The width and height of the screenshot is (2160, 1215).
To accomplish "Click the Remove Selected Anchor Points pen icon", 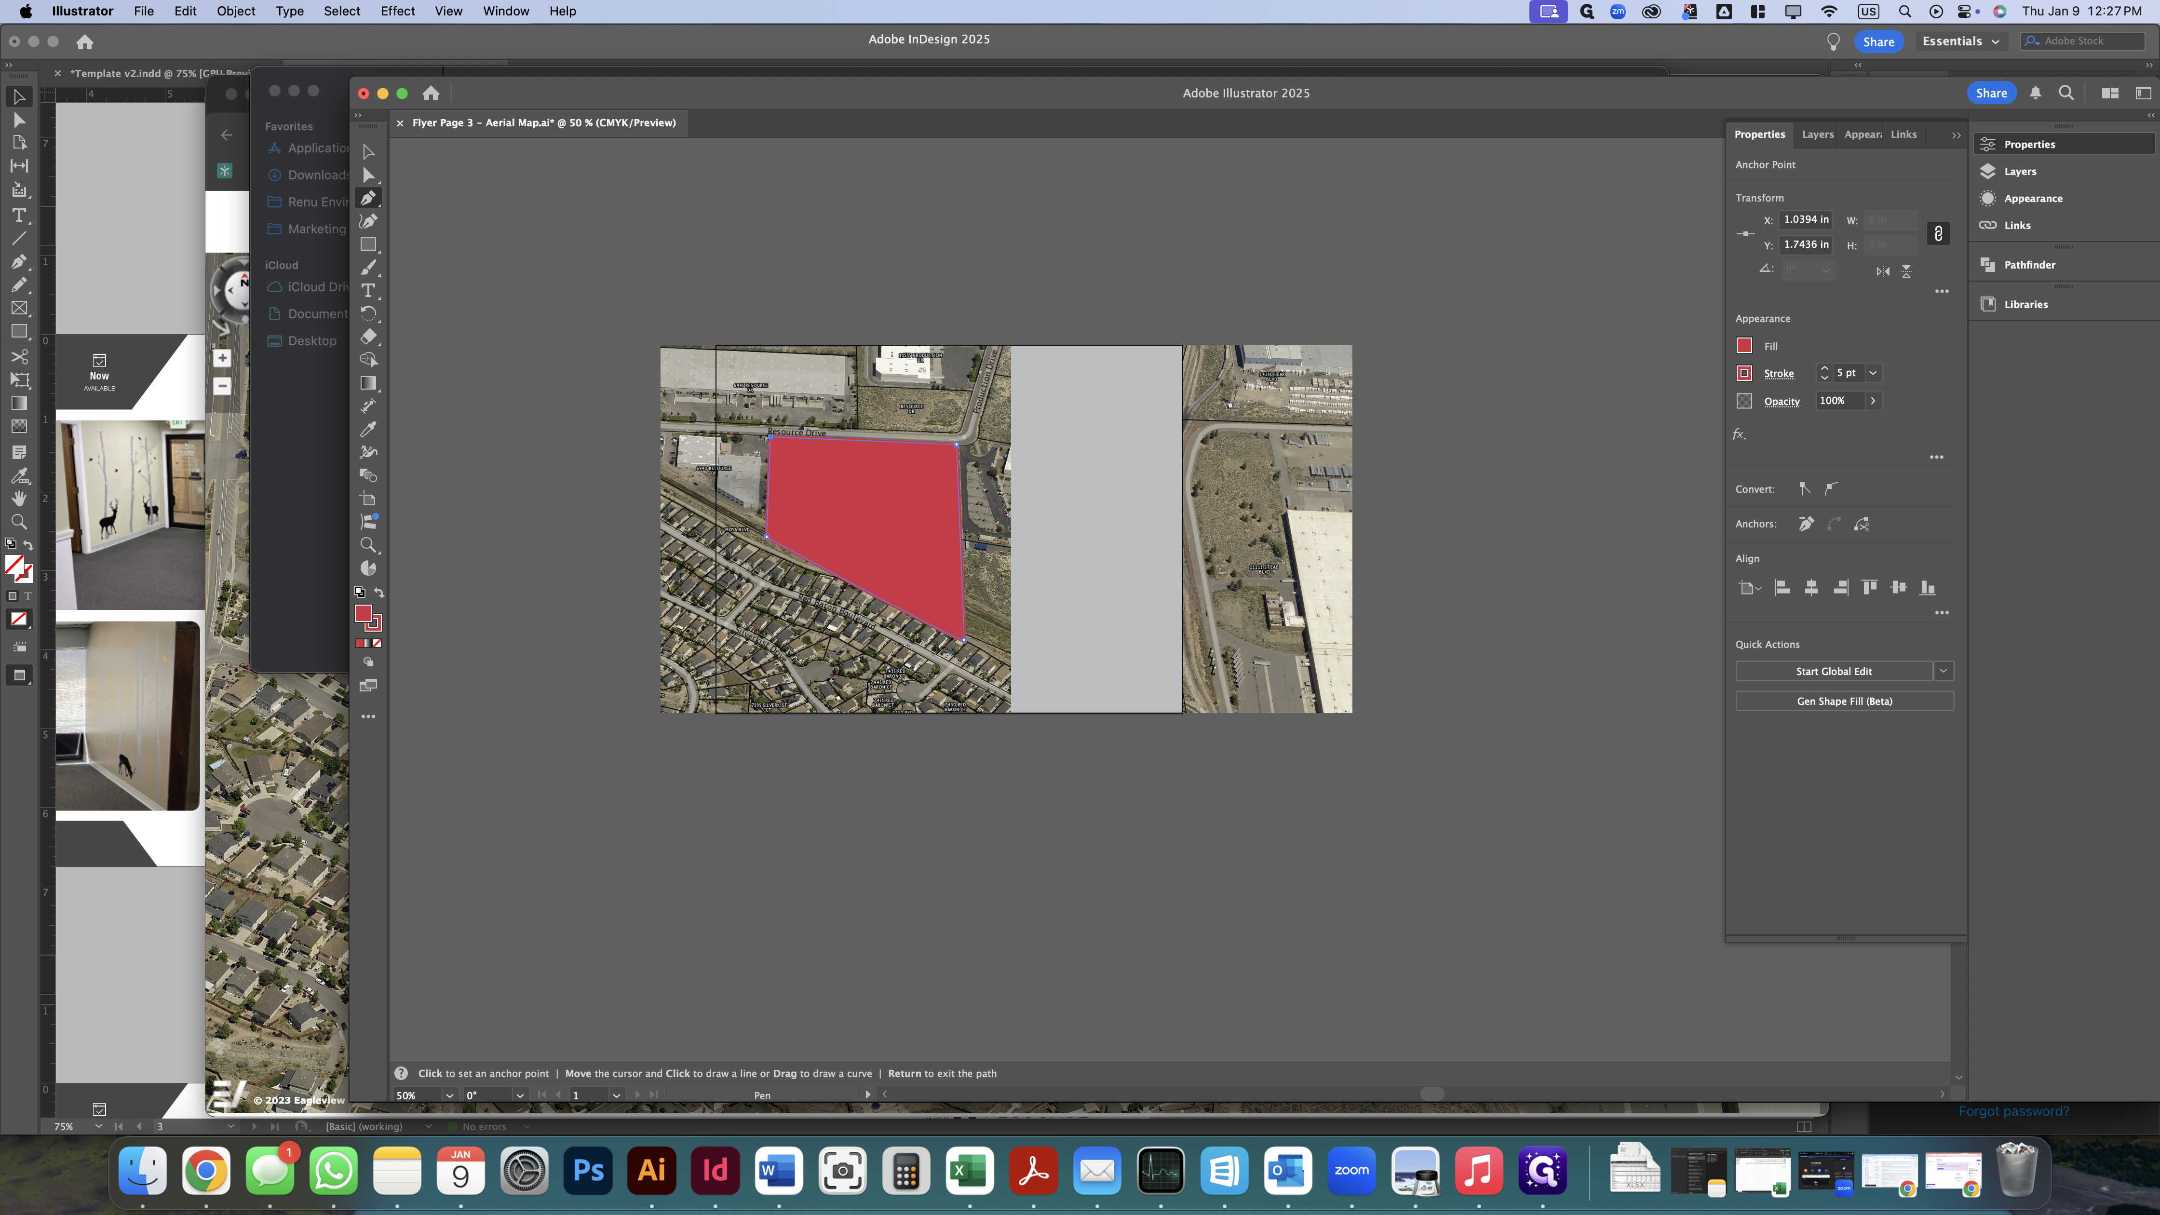I will [x=1806, y=524].
